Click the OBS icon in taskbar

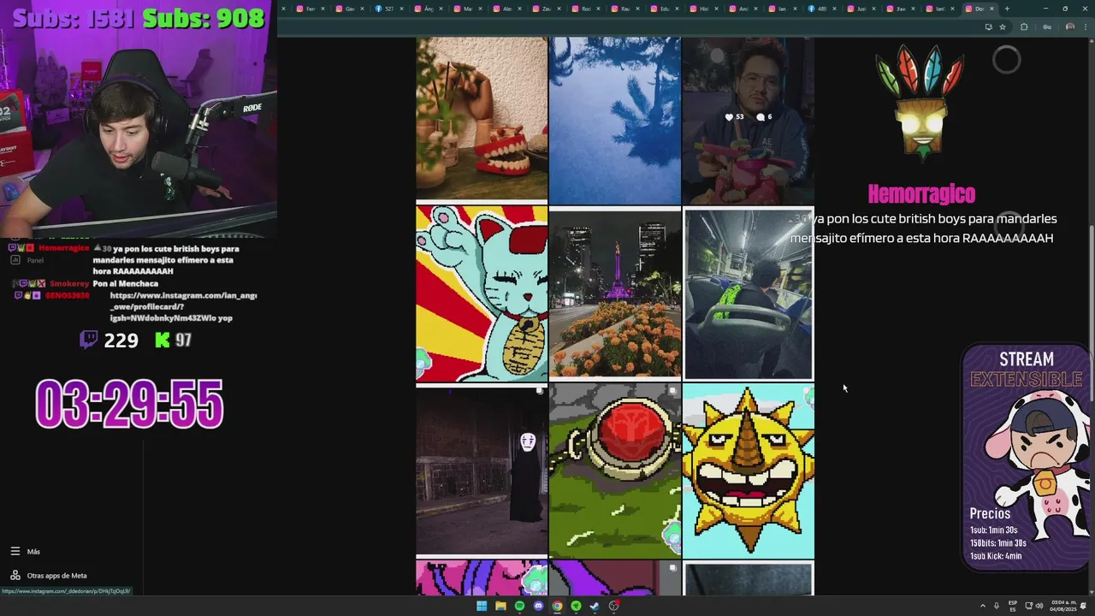coord(613,606)
